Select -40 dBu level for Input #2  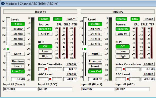click(x=95, y=39)
